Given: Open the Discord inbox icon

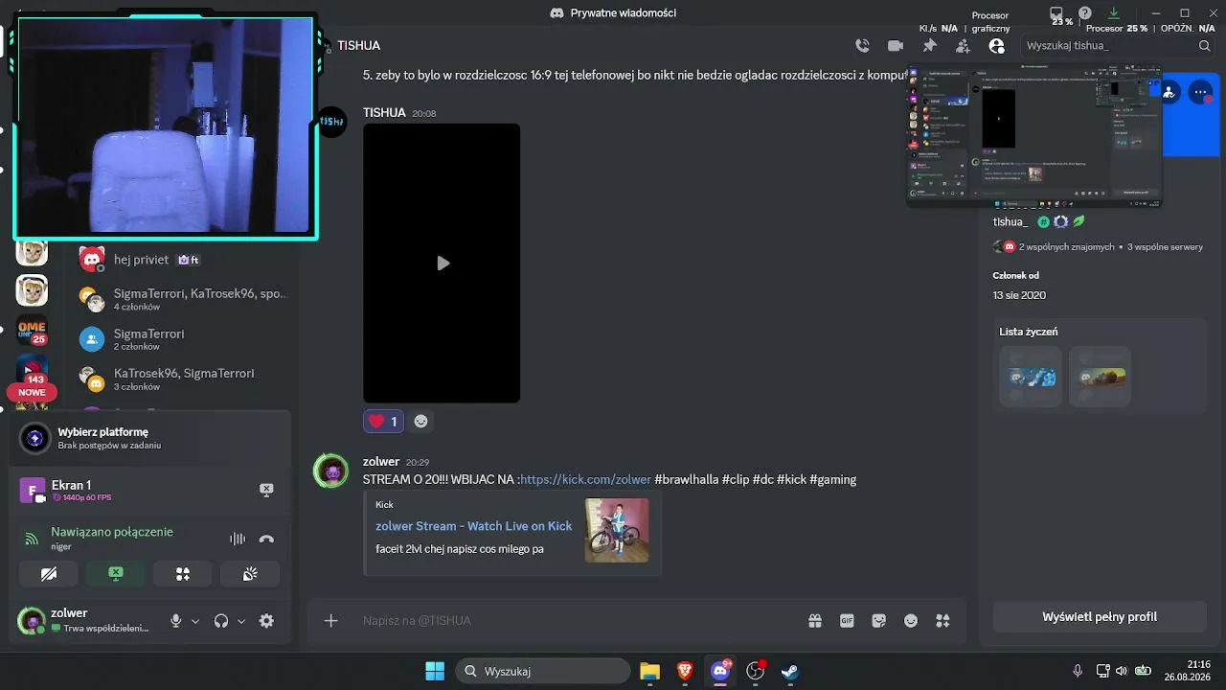Looking at the screenshot, I should [x=1057, y=13].
